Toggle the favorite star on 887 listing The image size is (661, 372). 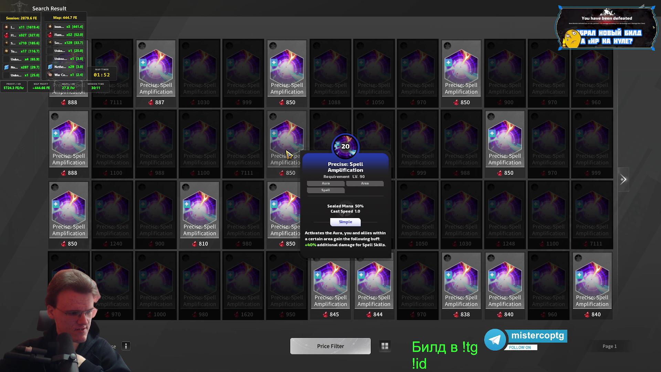142,46
